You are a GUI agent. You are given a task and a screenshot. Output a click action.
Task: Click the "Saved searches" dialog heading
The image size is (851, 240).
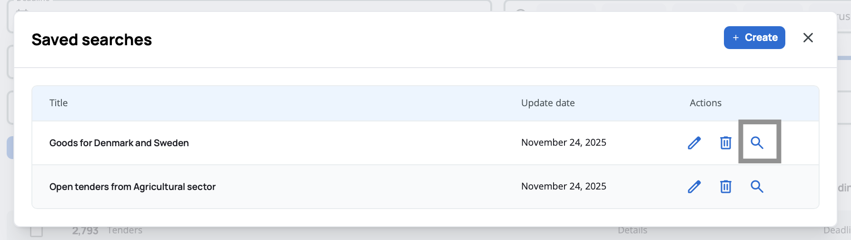coord(92,40)
